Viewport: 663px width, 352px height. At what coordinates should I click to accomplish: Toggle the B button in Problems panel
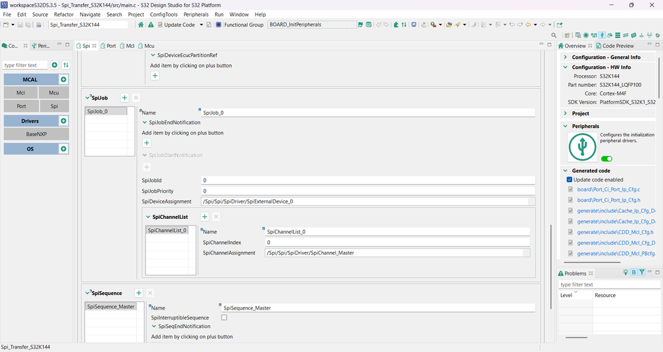(634, 272)
